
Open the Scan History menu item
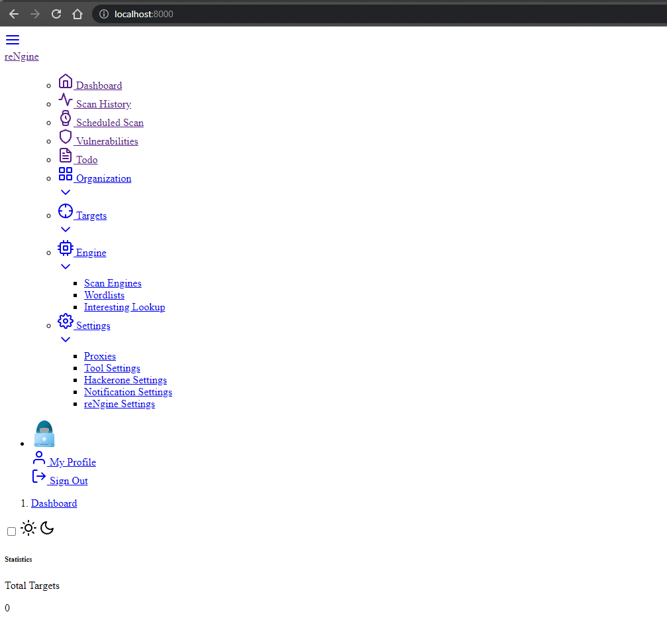click(x=103, y=104)
